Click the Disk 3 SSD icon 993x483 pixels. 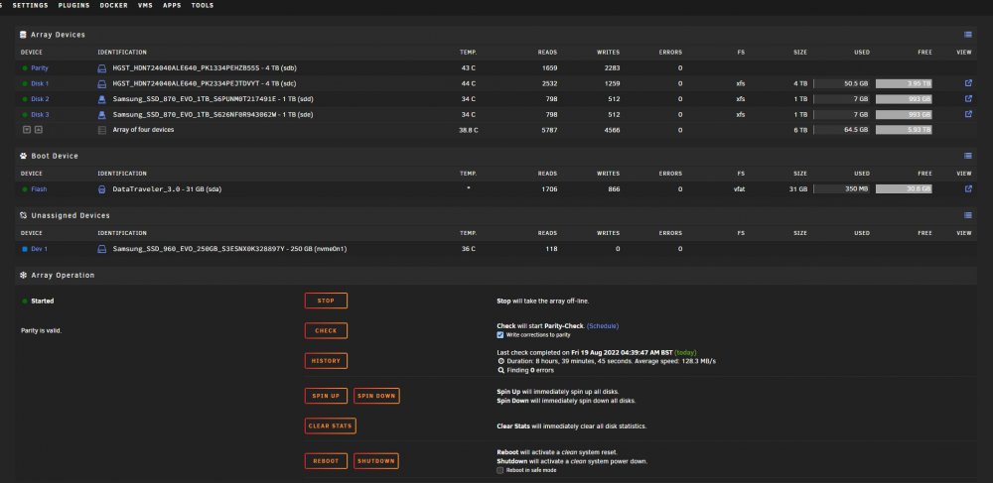click(x=102, y=114)
